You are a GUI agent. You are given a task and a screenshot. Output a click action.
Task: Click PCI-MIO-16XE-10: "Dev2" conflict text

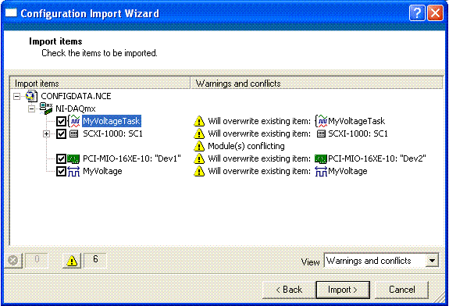click(x=377, y=158)
